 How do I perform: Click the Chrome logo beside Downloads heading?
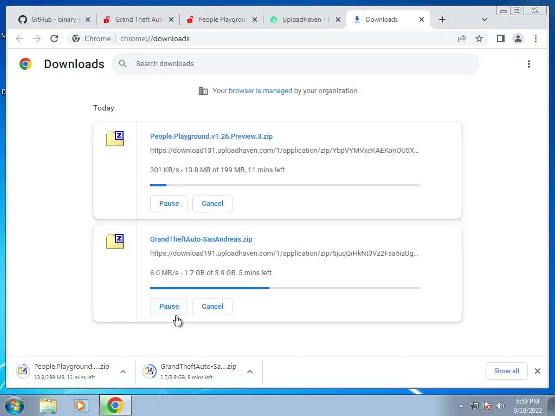click(x=25, y=64)
